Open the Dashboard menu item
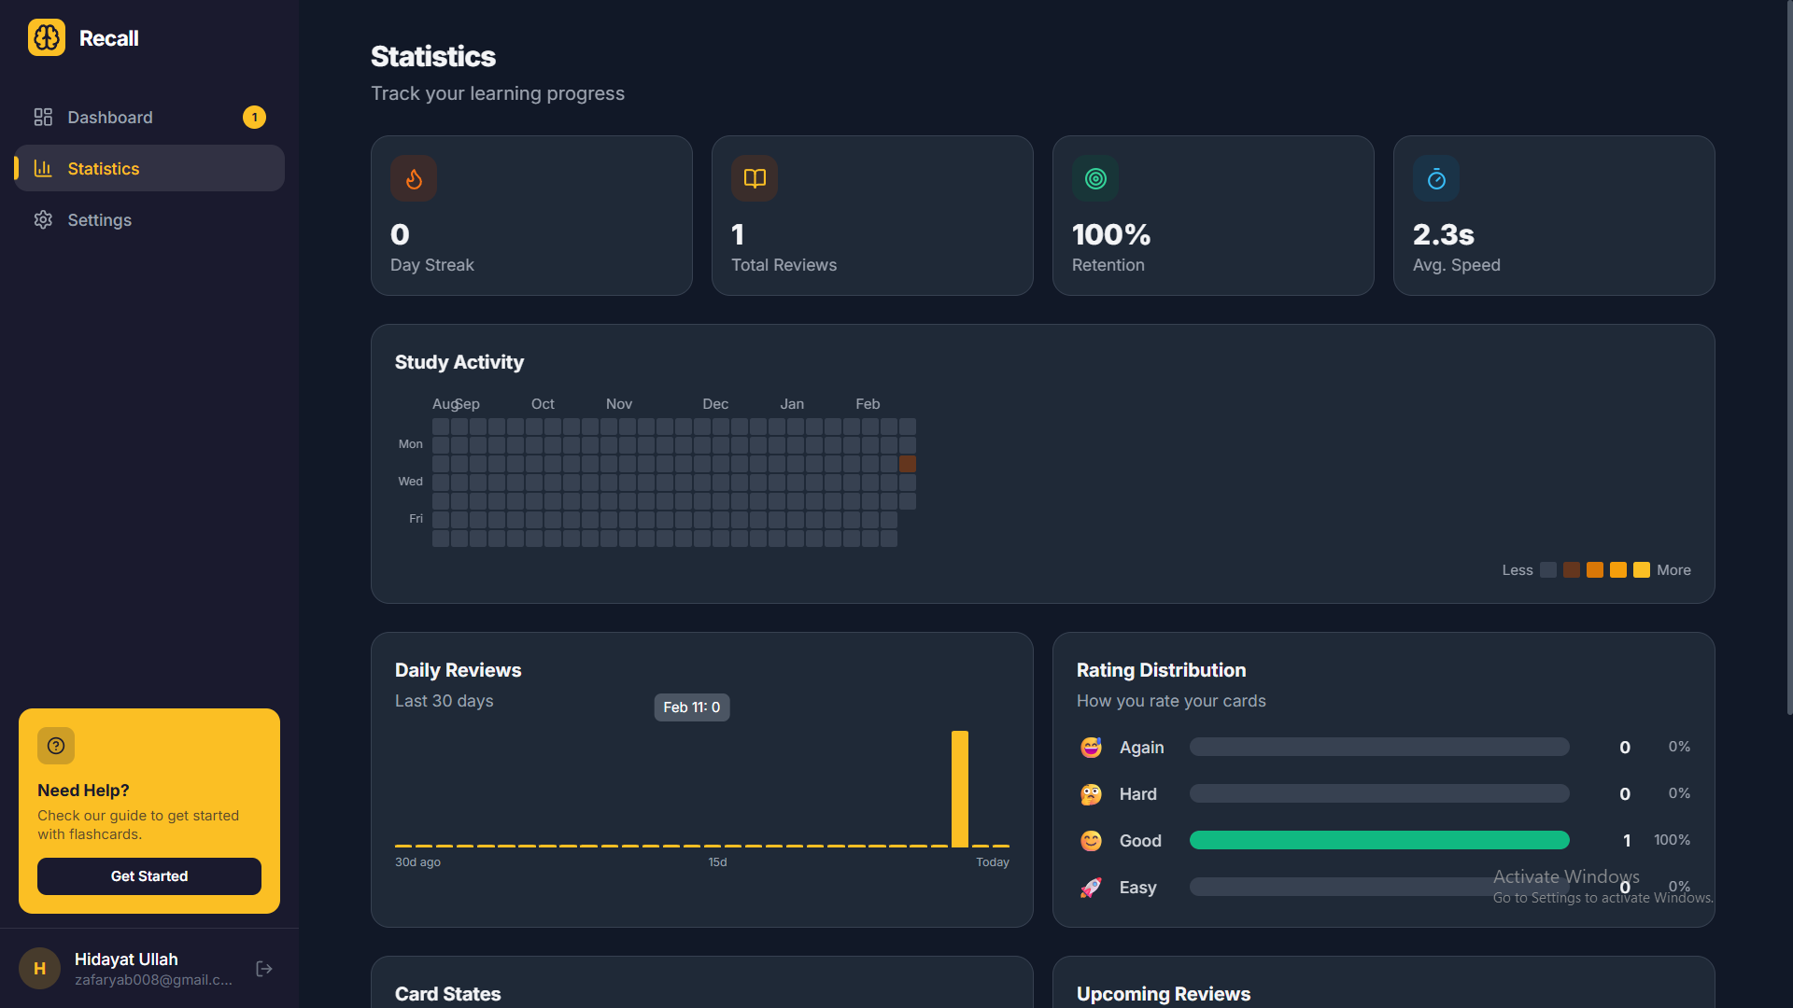 click(110, 118)
